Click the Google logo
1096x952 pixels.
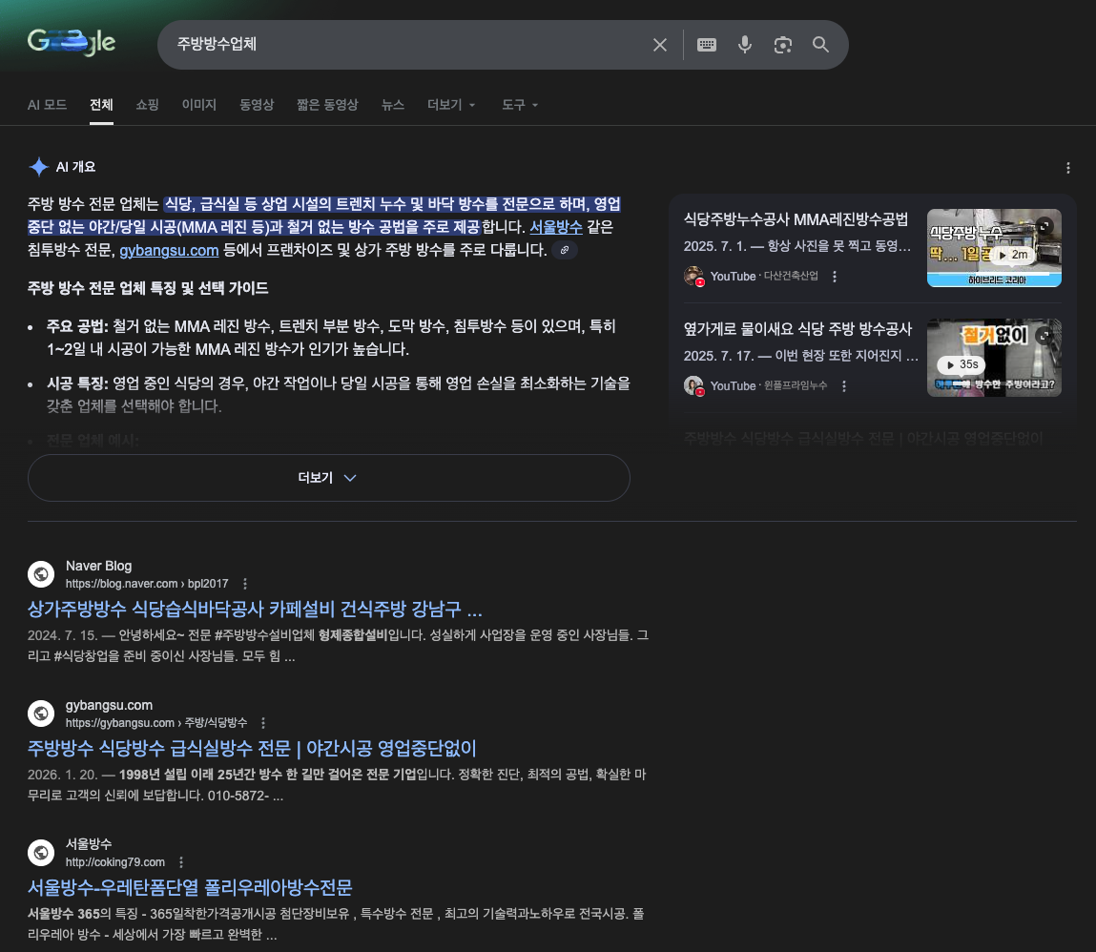tap(72, 42)
